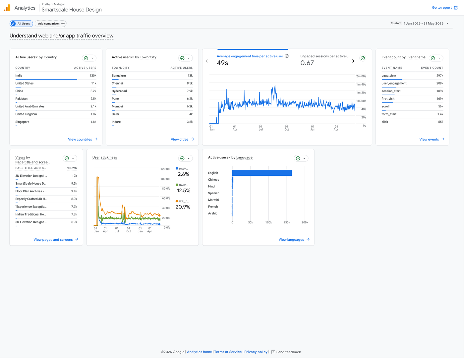Click the green check icon in Language card
The width and height of the screenshot is (464, 358).
[x=298, y=158]
